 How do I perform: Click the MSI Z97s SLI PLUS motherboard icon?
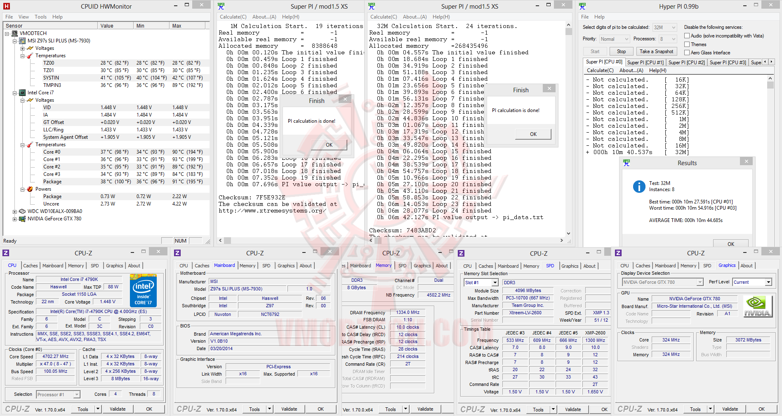point(23,41)
